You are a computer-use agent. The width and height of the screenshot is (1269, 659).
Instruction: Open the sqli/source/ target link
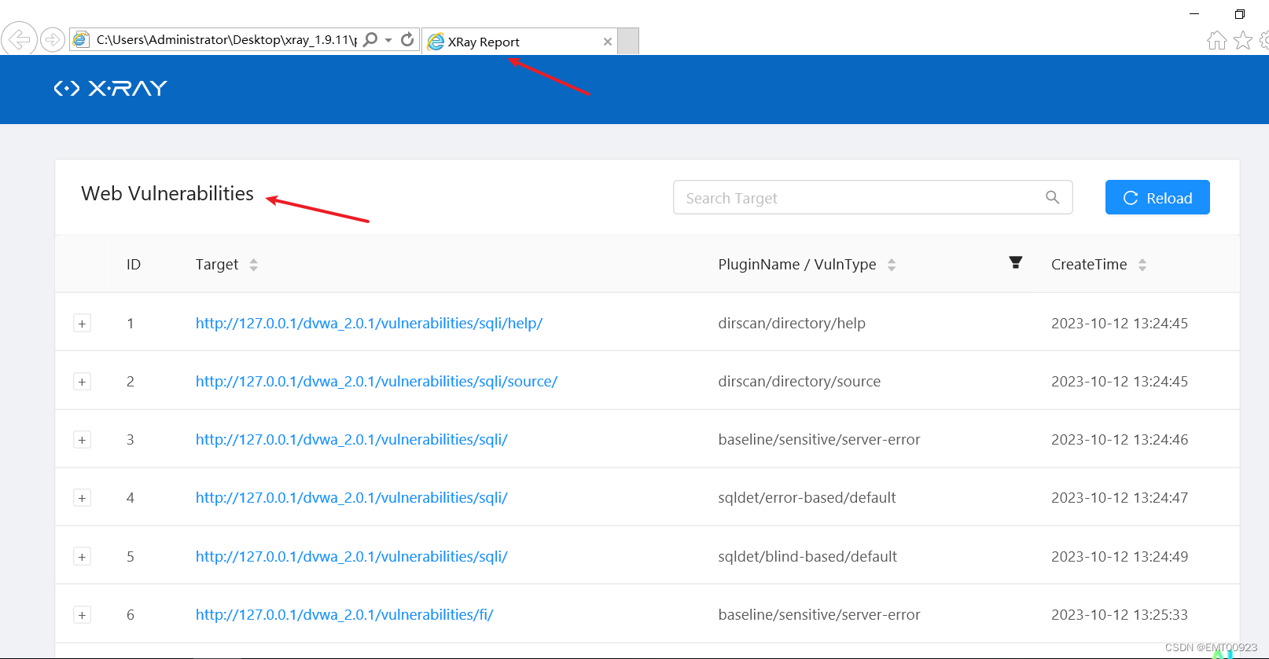coord(377,381)
